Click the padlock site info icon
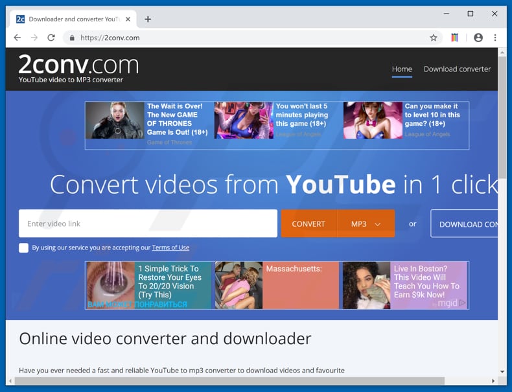The image size is (512, 392). tap(72, 38)
